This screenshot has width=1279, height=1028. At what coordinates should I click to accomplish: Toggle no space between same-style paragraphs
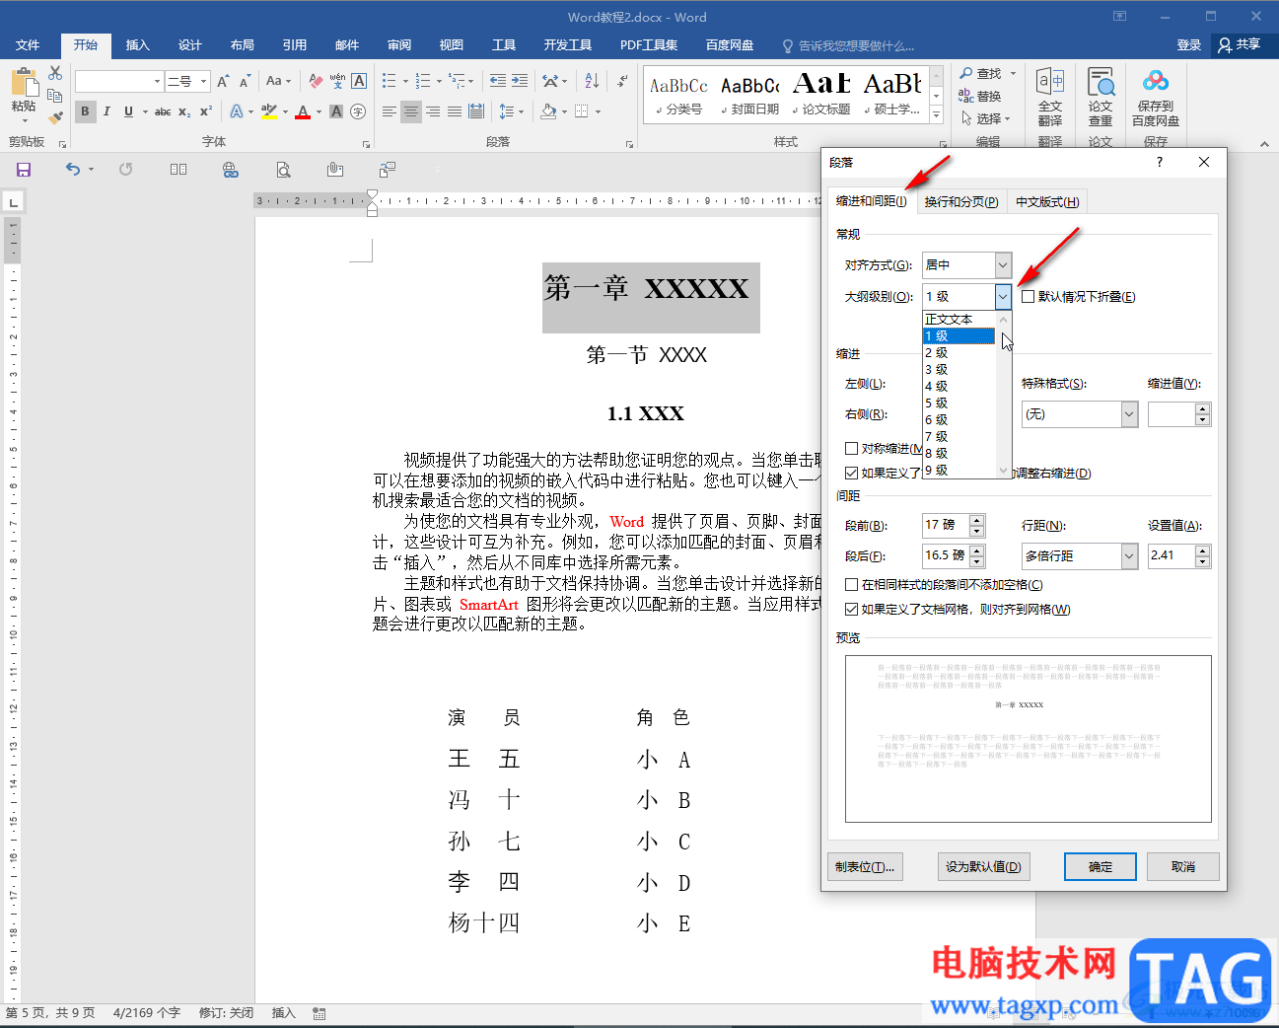click(852, 584)
